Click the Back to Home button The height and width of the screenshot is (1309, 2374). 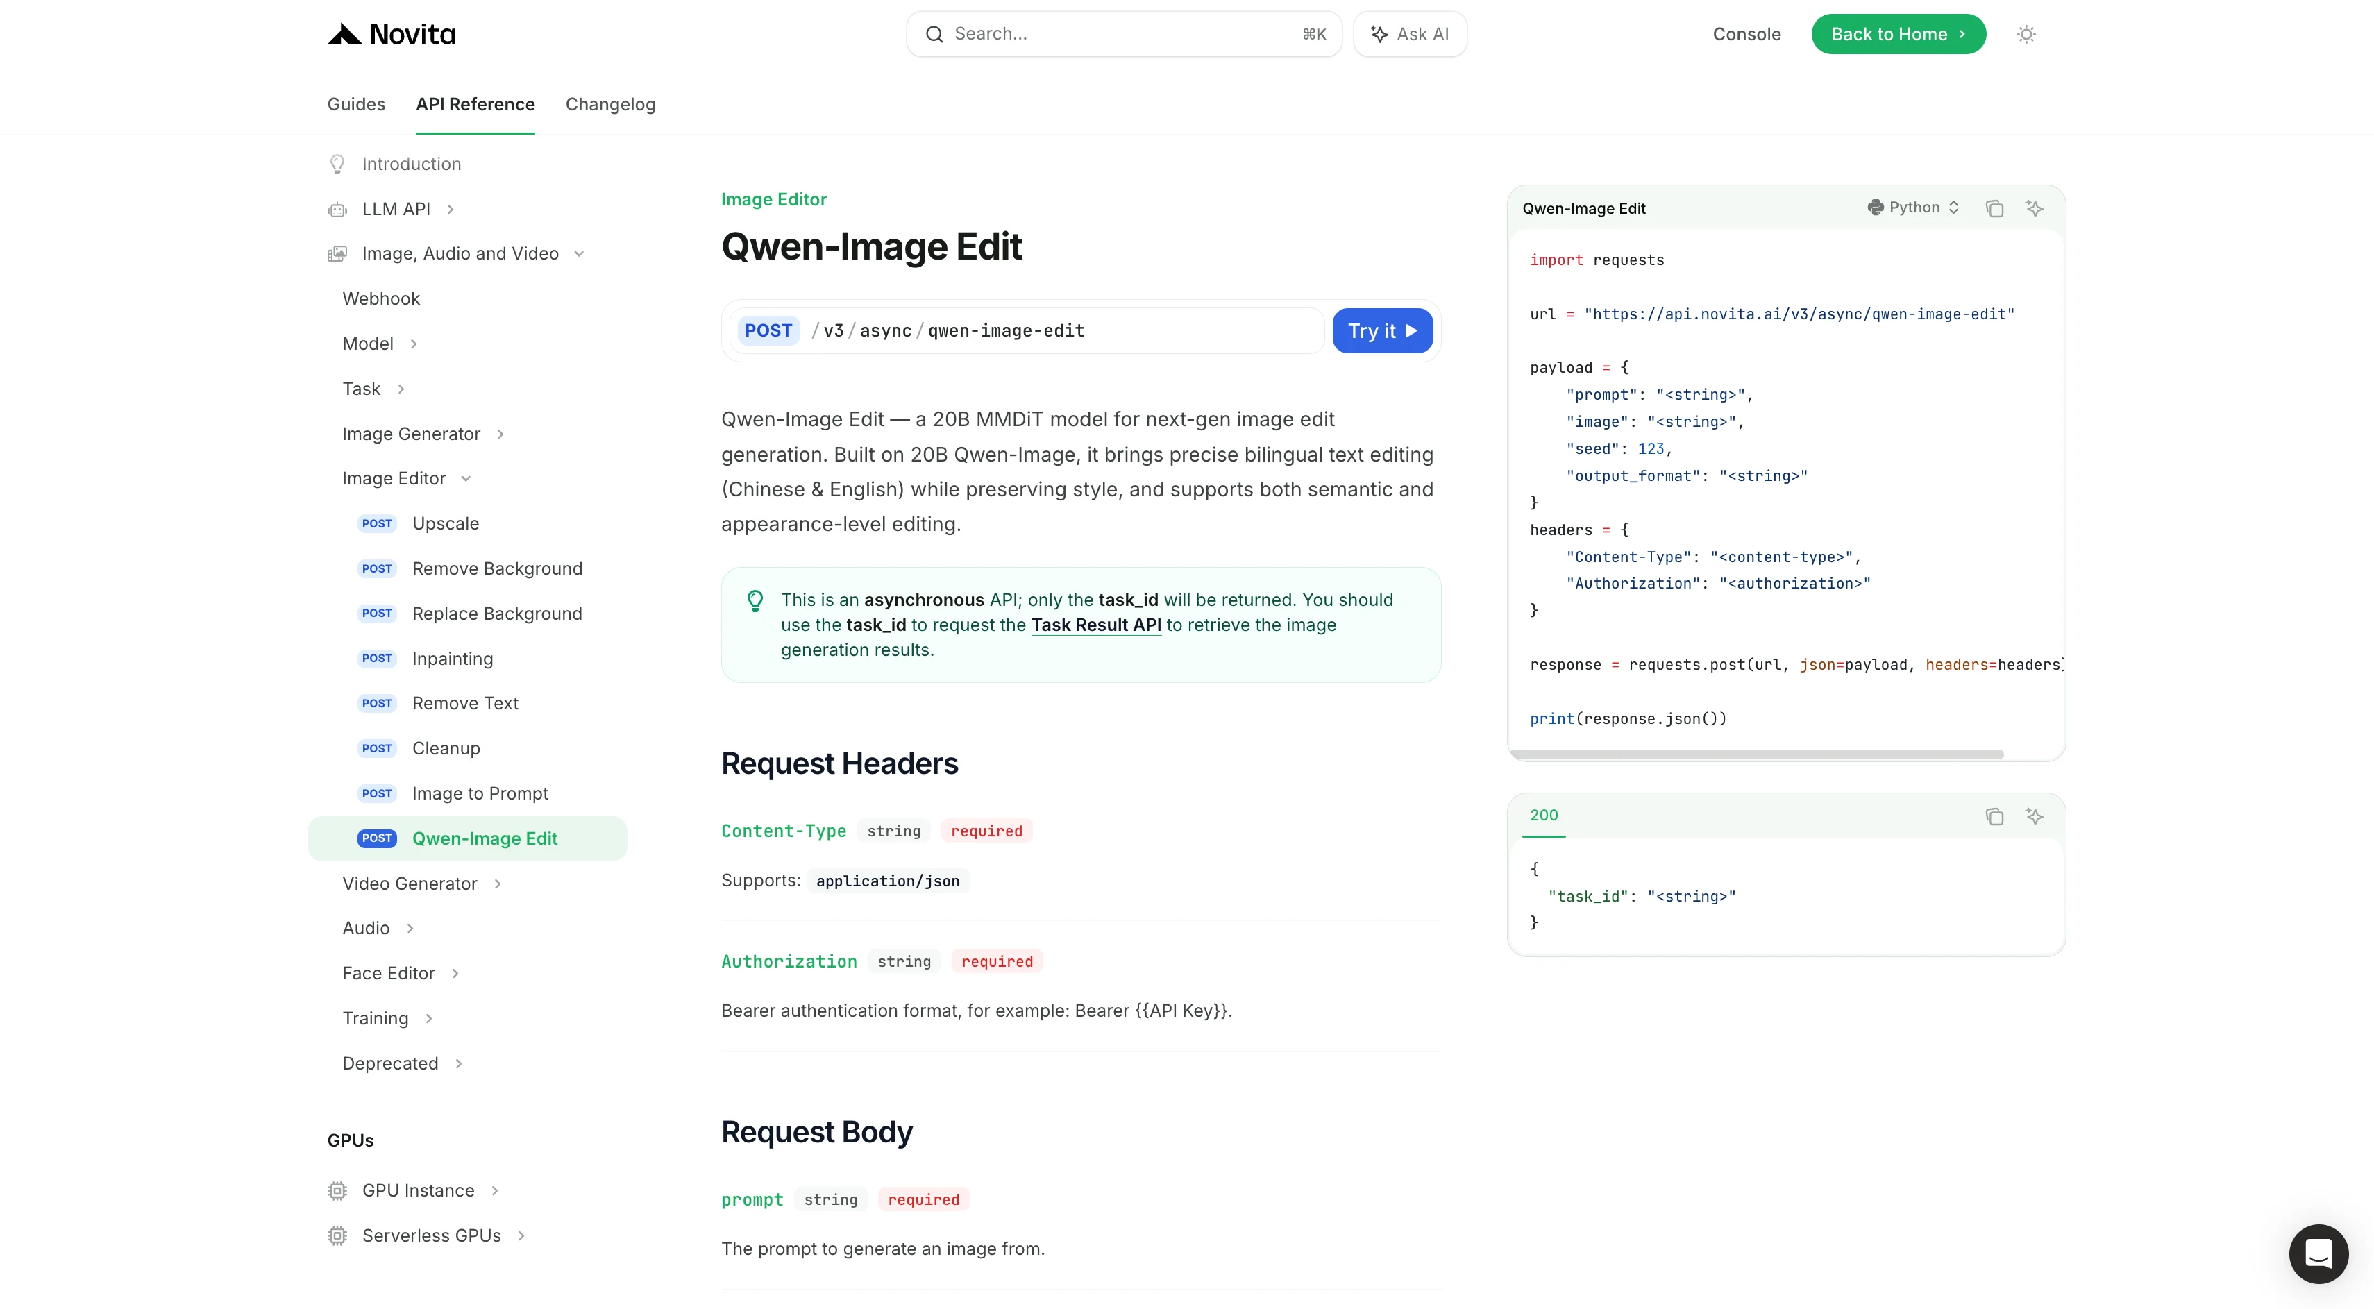click(x=1899, y=34)
